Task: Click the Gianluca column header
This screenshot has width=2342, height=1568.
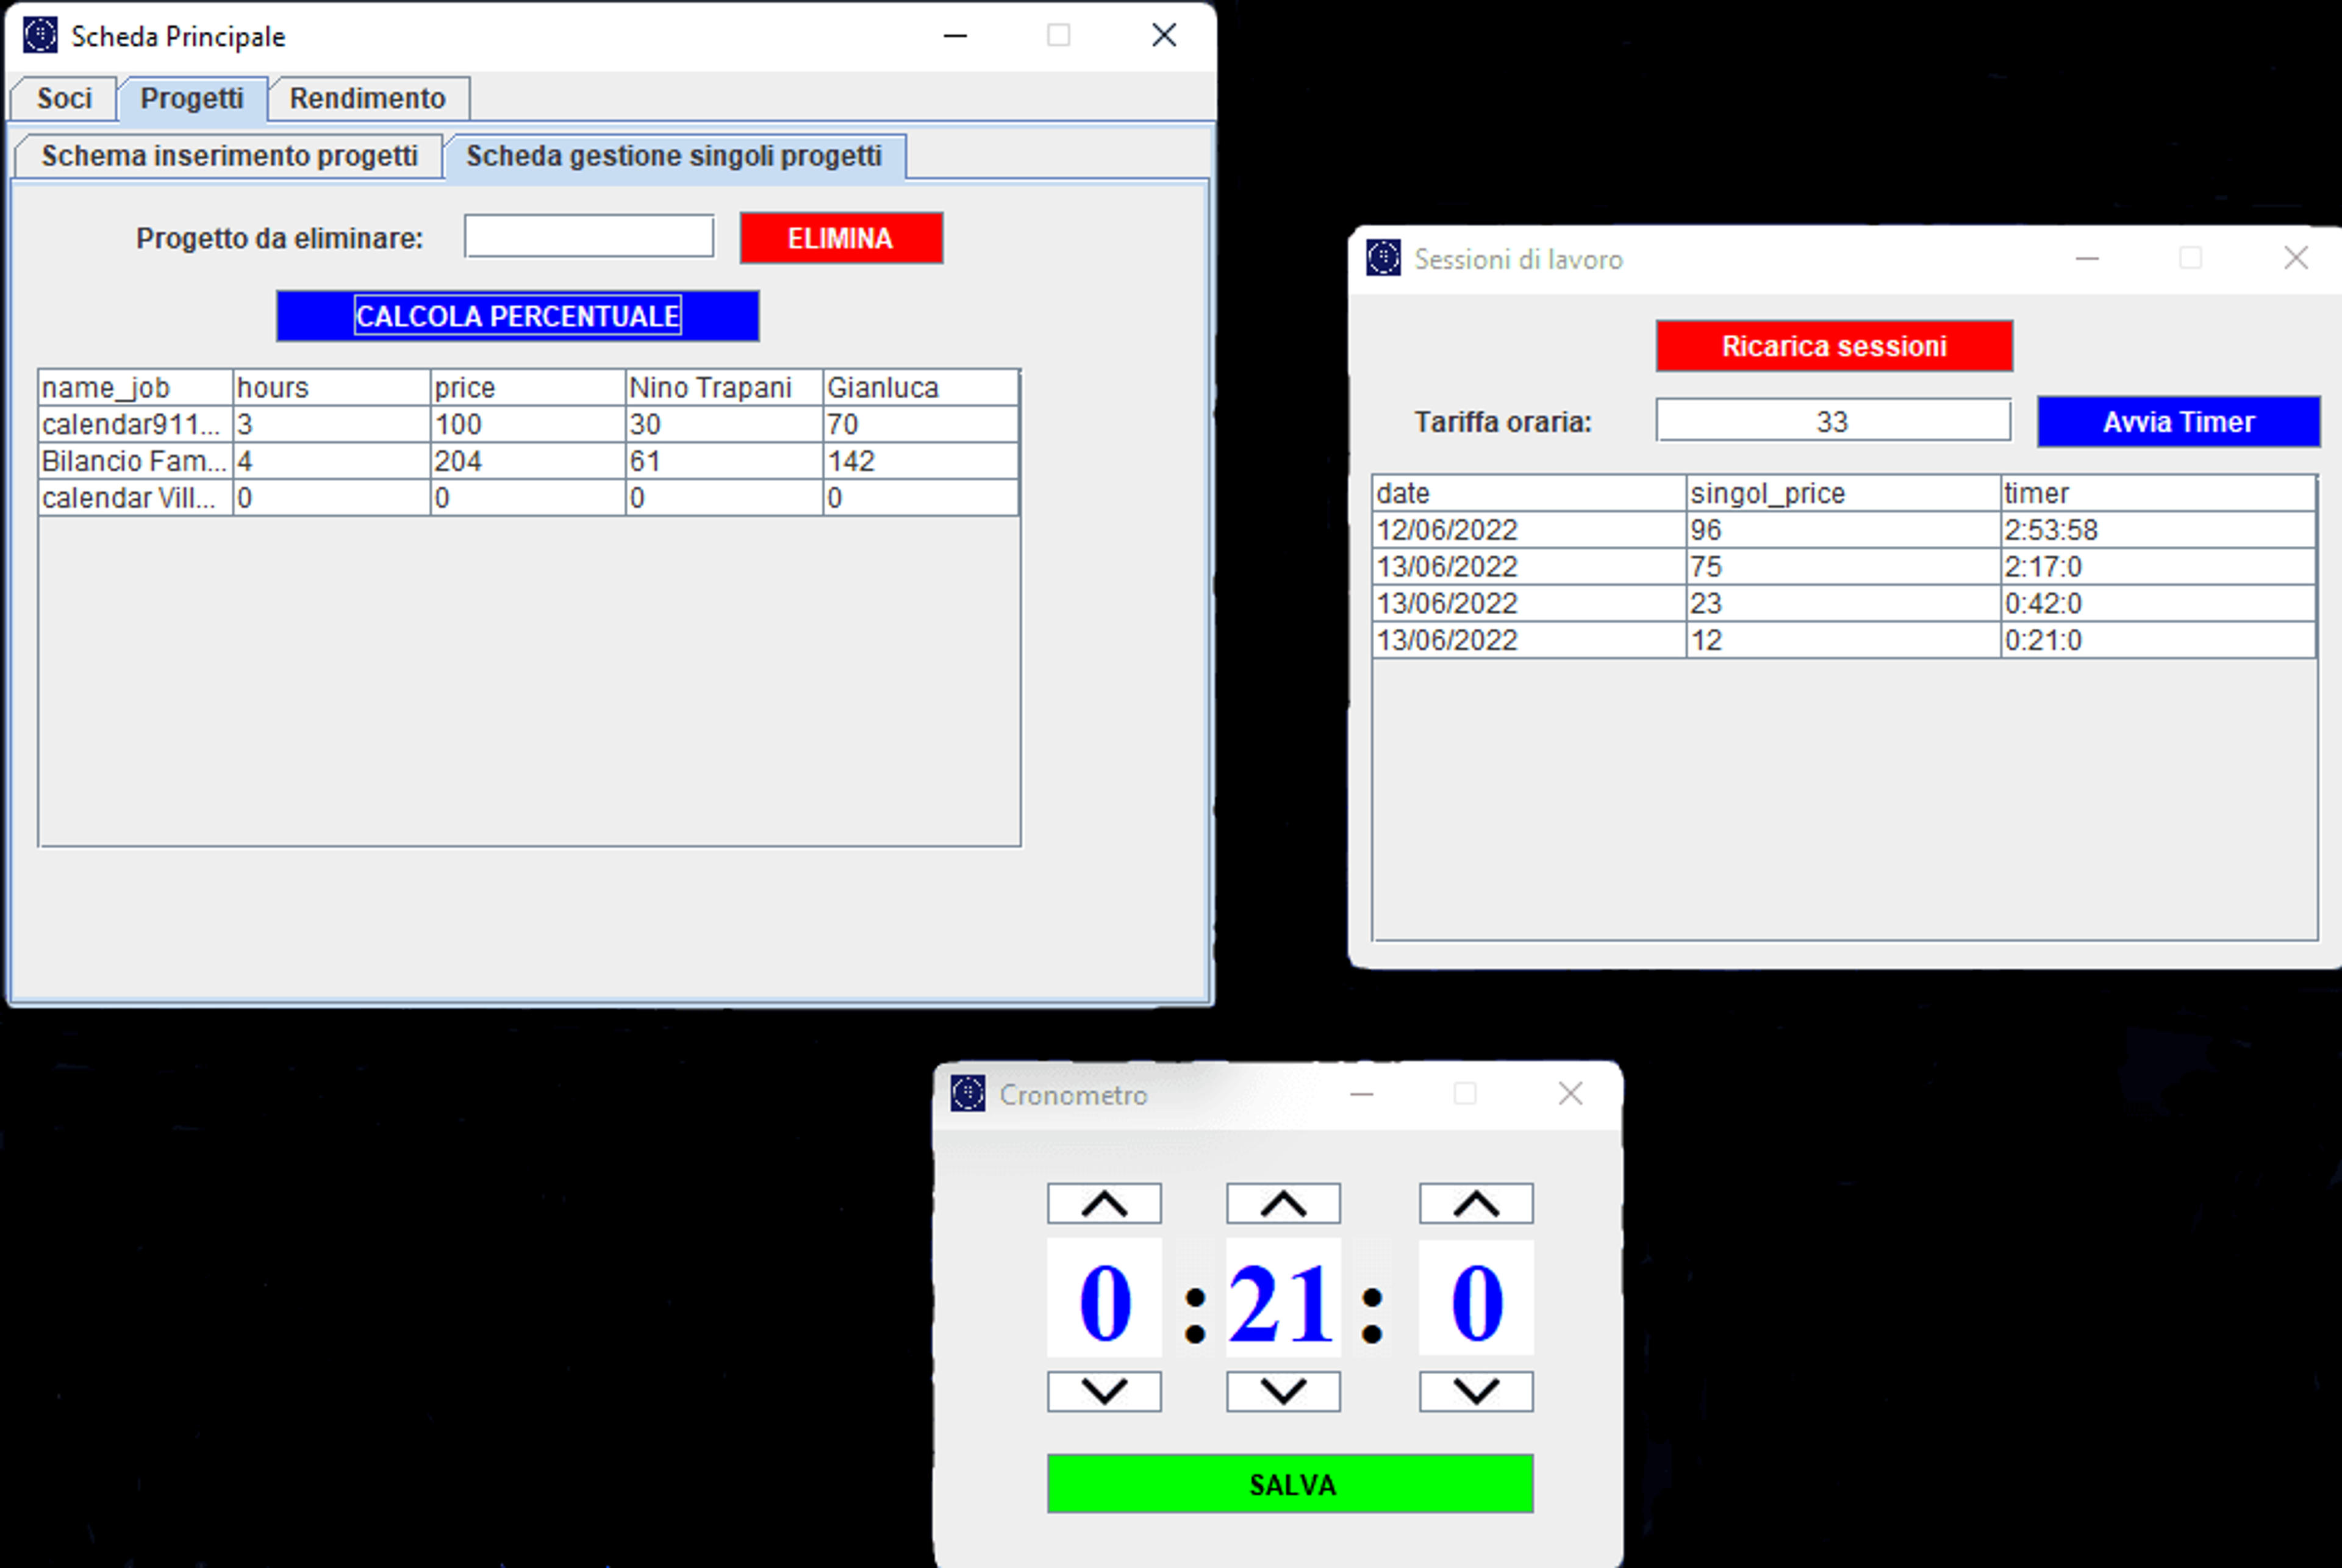Action: tap(921, 388)
